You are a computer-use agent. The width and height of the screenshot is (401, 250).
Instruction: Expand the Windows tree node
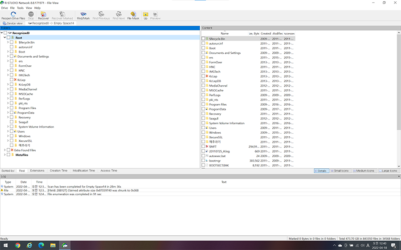(8, 136)
